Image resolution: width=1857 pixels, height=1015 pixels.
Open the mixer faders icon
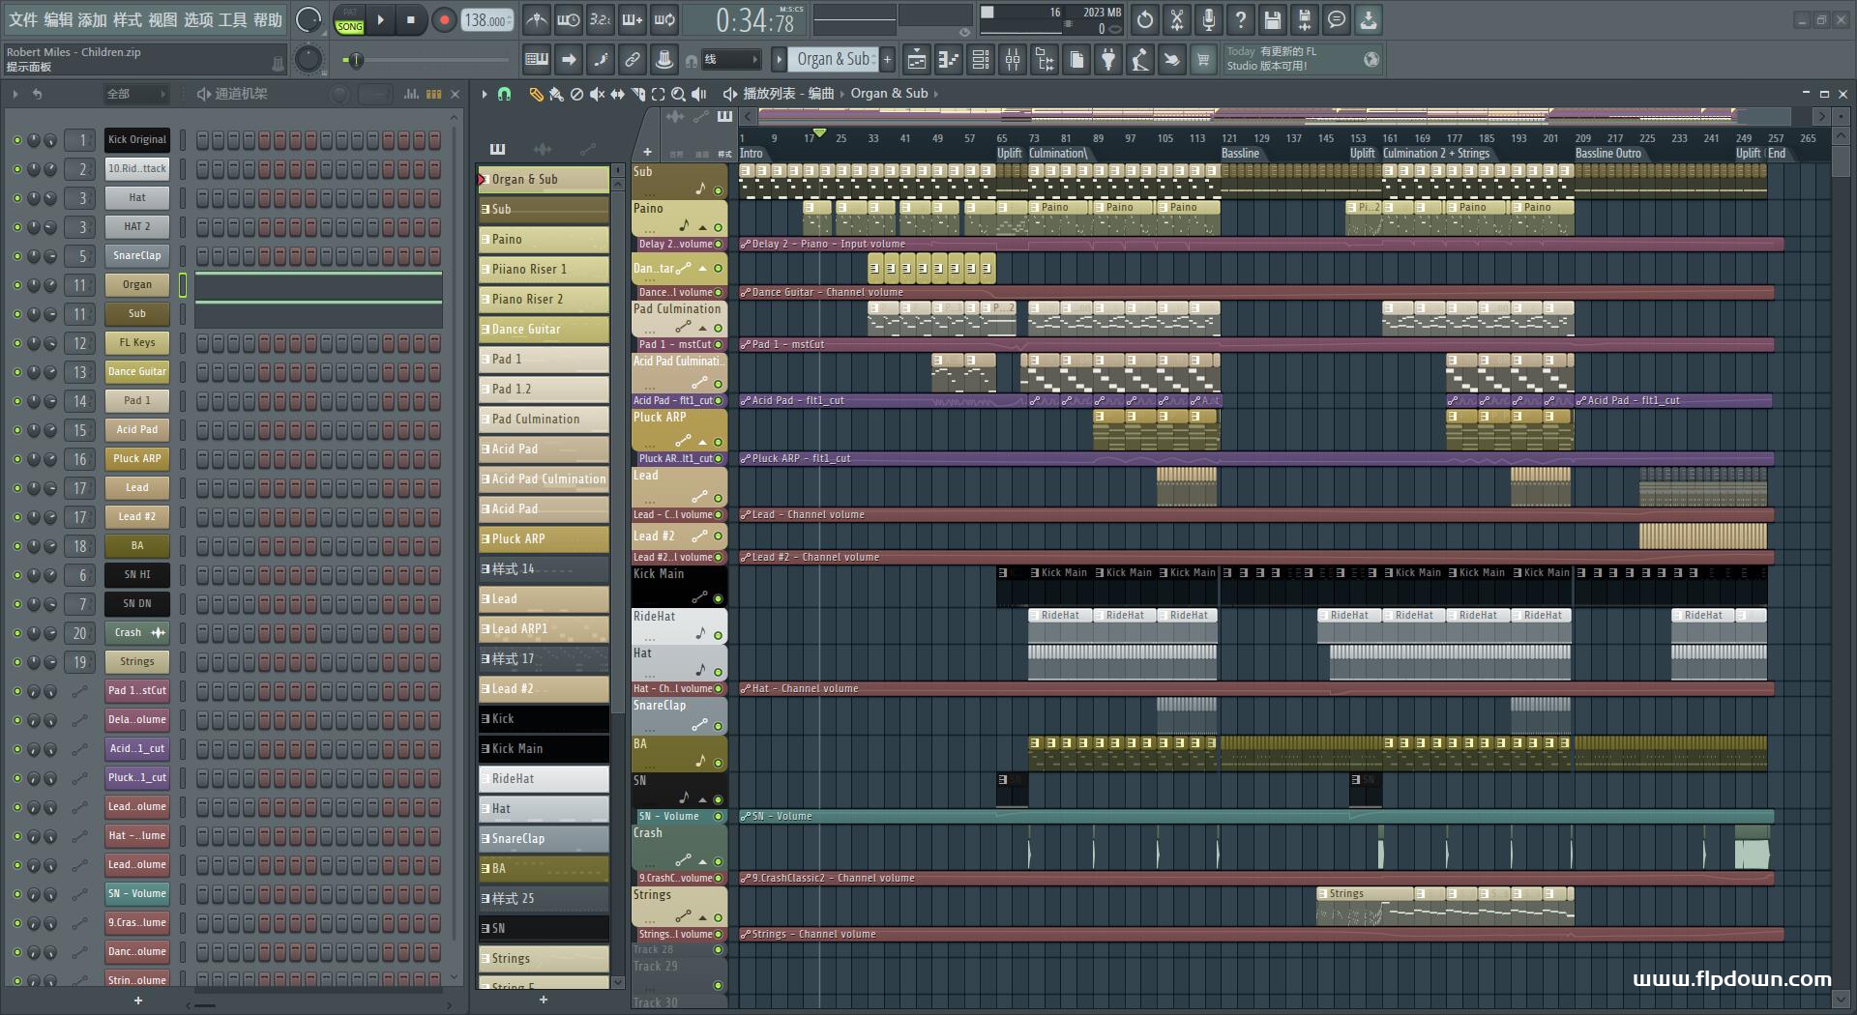coord(1012,60)
